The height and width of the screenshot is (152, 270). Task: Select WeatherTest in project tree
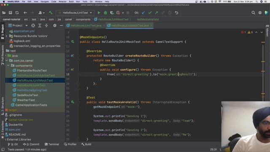[26, 100]
